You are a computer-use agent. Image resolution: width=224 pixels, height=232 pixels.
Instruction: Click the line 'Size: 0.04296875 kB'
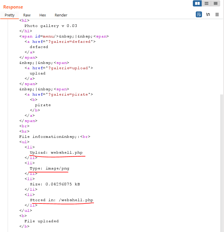coord(55,184)
